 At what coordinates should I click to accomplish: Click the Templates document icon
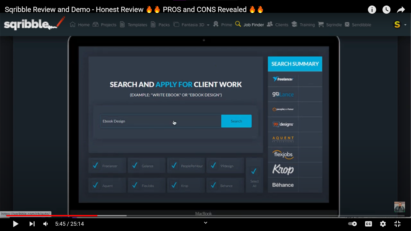click(x=122, y=24)
